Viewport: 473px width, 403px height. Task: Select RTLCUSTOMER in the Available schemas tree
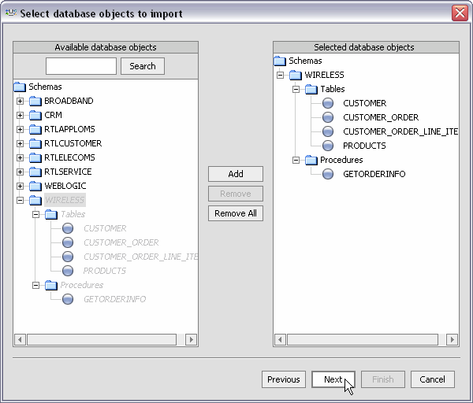pyautogui.click(x=73, y=143)
